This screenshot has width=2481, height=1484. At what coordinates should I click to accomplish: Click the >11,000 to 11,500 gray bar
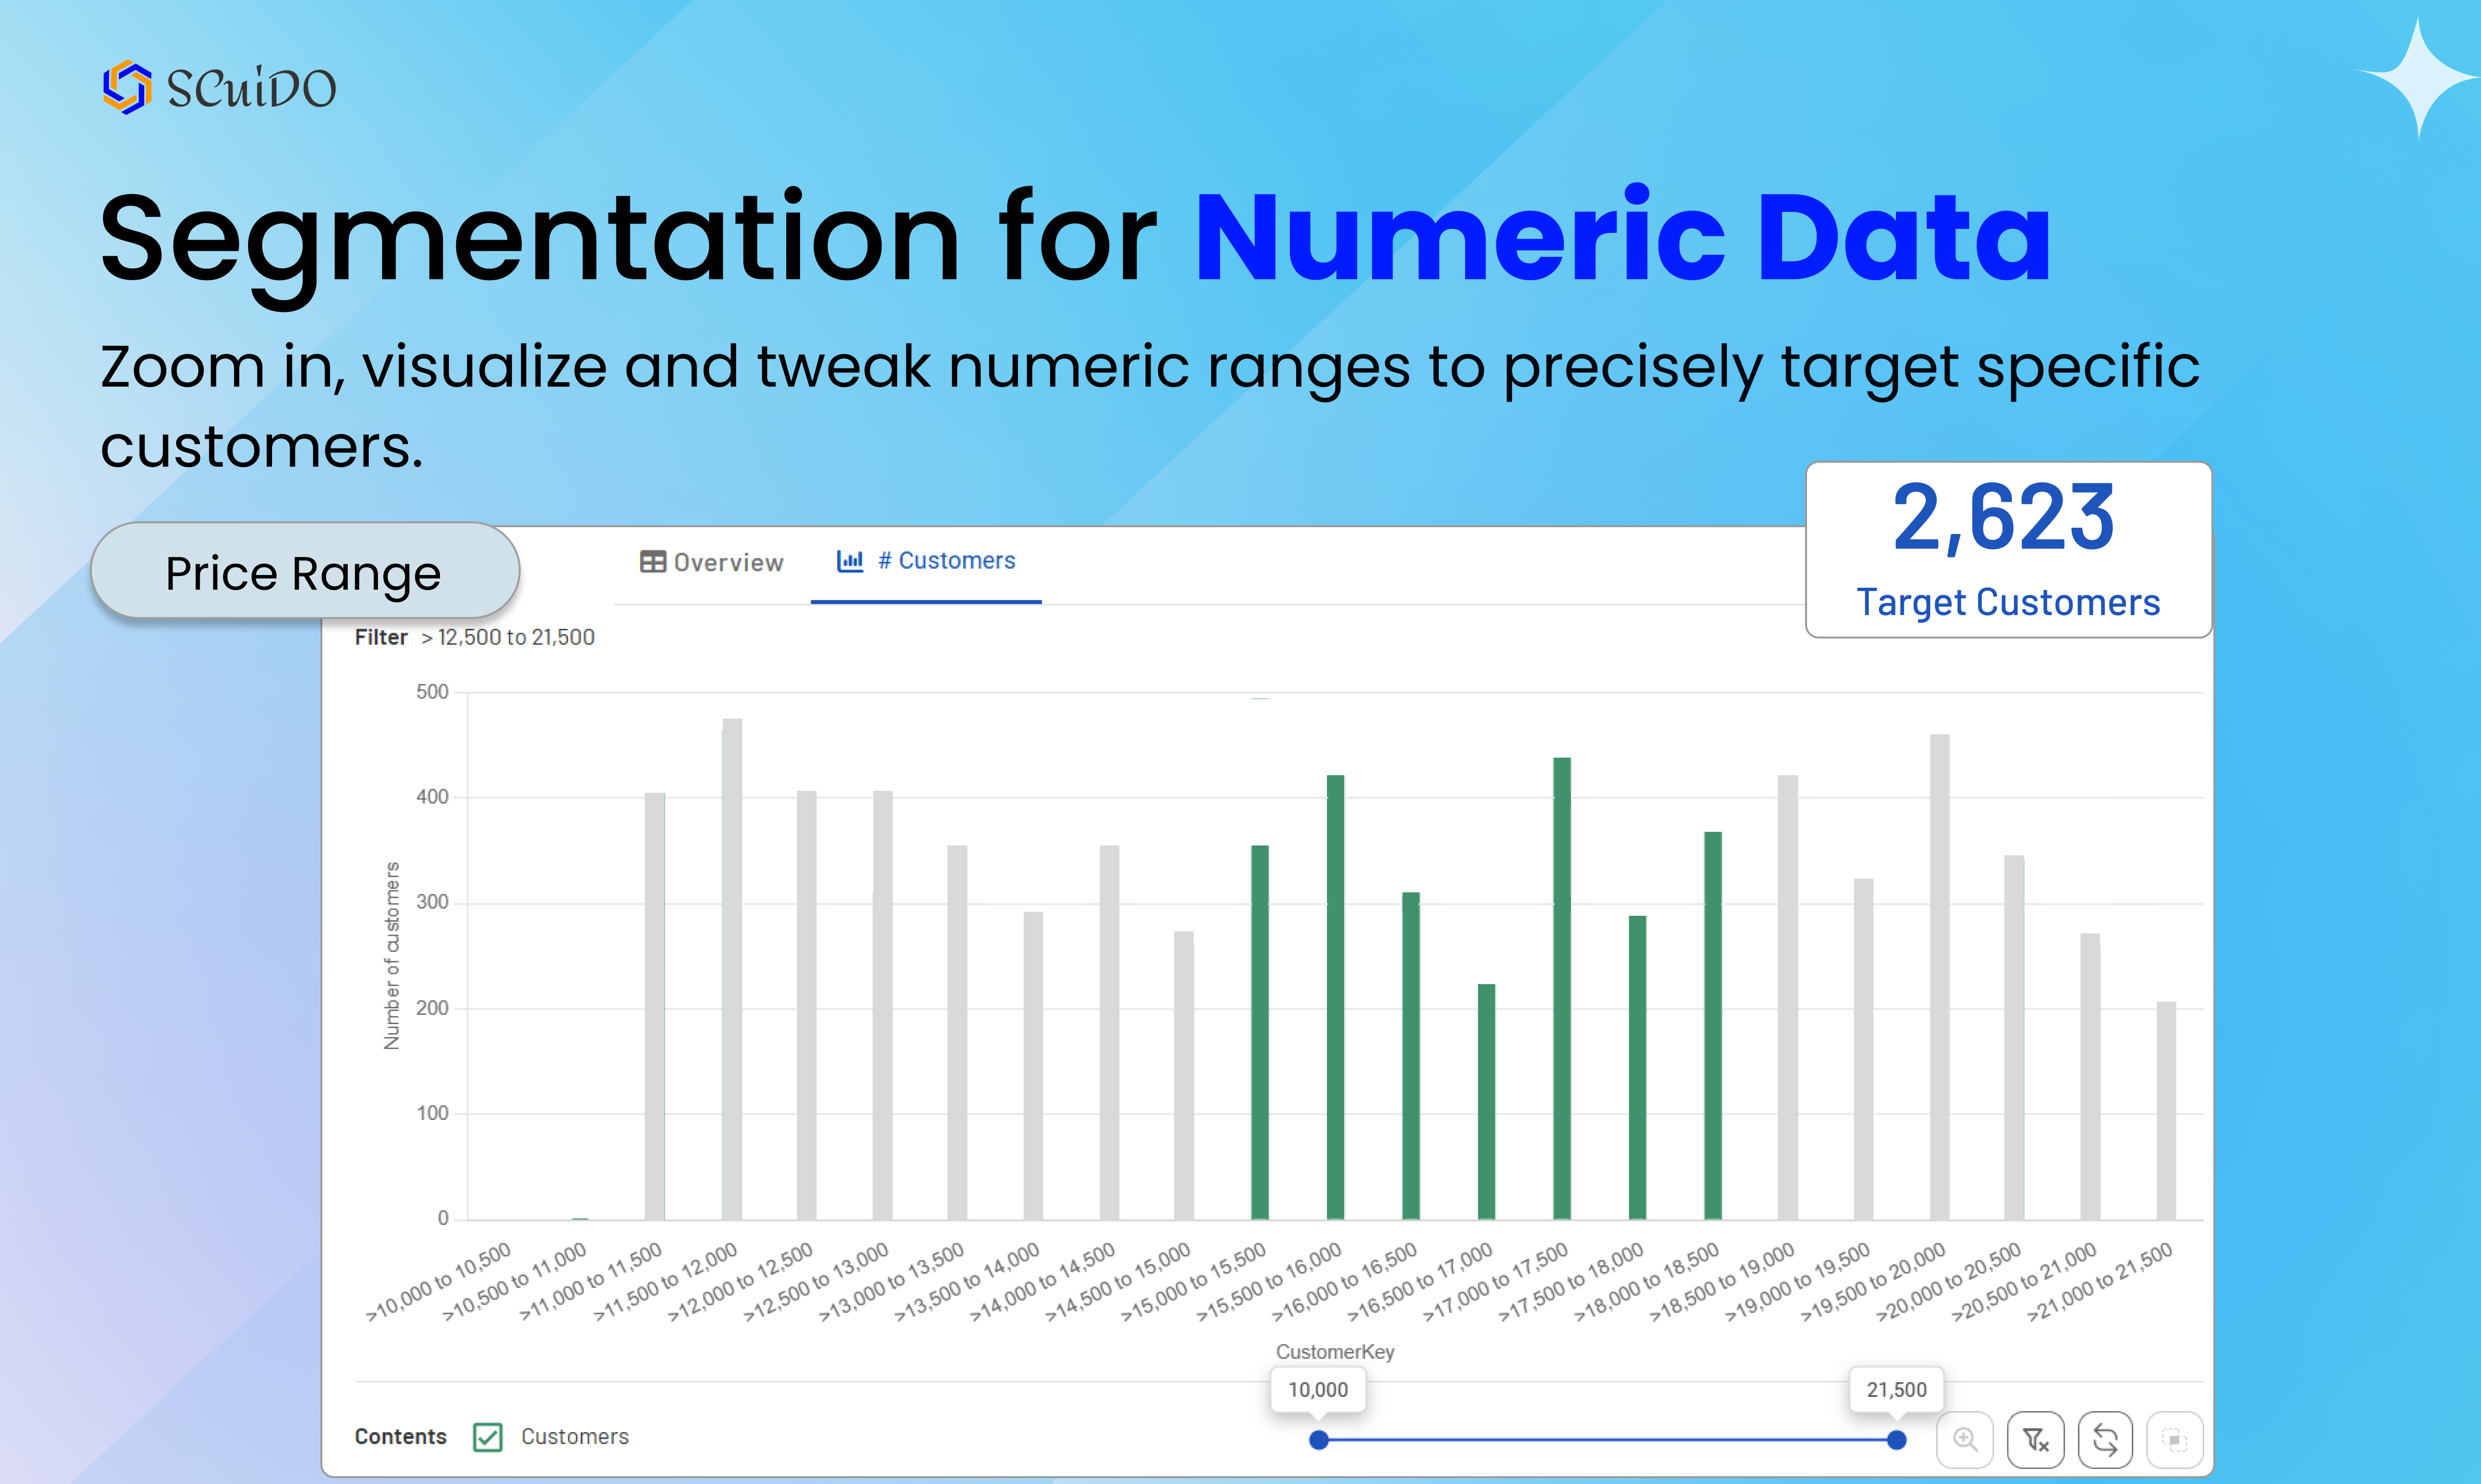pyautogui.click(x=654, y=1006)
